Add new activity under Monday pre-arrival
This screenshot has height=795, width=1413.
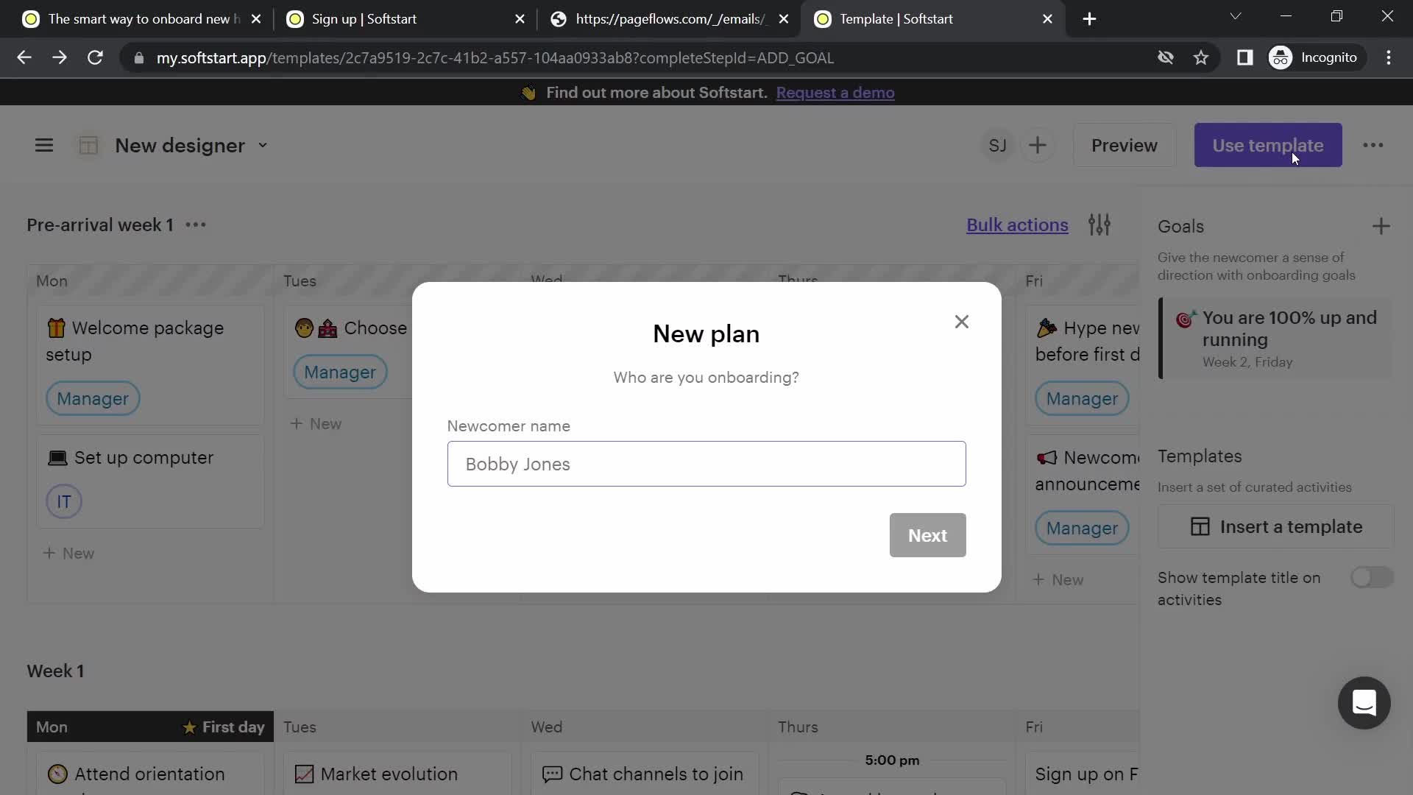68,554
